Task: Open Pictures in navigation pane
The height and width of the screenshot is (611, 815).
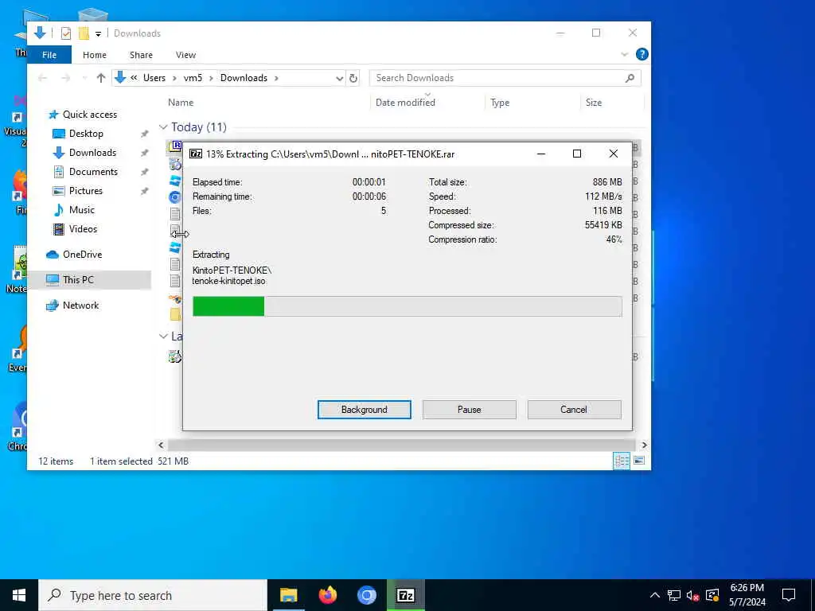Action: pyautogui.click(x=85, y=191)
